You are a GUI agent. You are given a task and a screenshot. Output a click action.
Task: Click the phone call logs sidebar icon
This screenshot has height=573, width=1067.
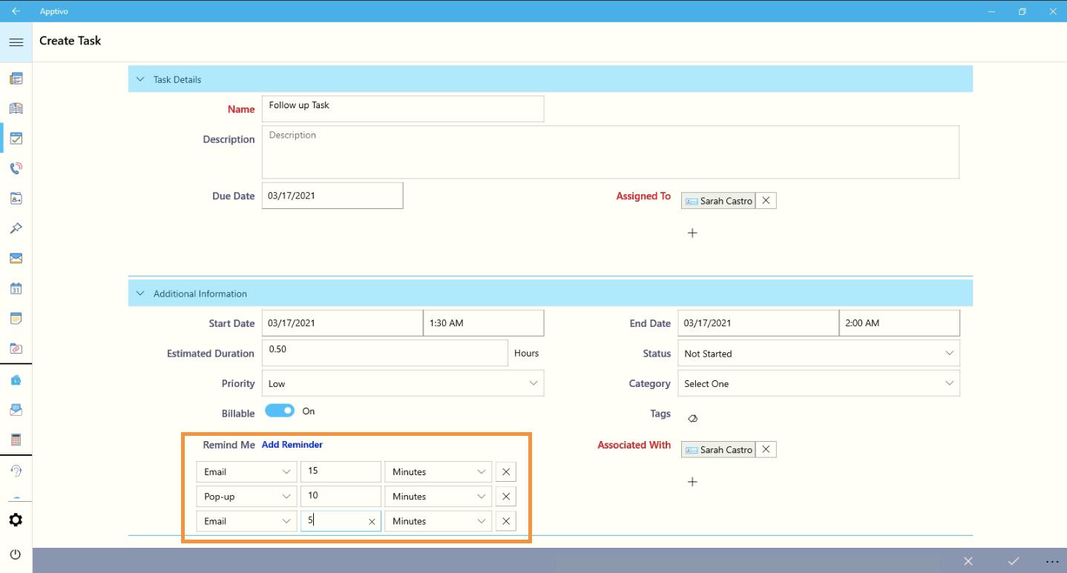(x=16, y=168)
